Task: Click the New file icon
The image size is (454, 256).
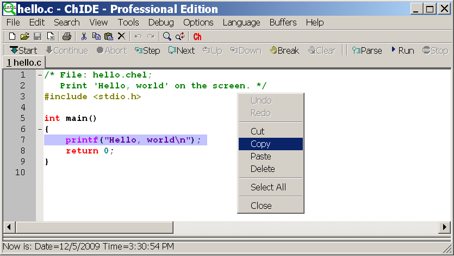Action: 12,36
